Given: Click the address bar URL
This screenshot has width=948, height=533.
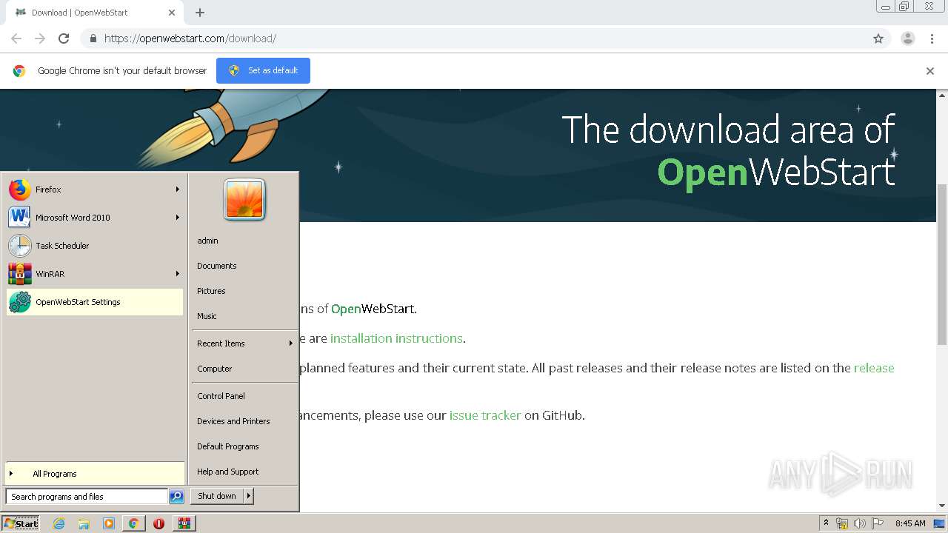Looking at the screenshot, I should click(x=190, y=38).
